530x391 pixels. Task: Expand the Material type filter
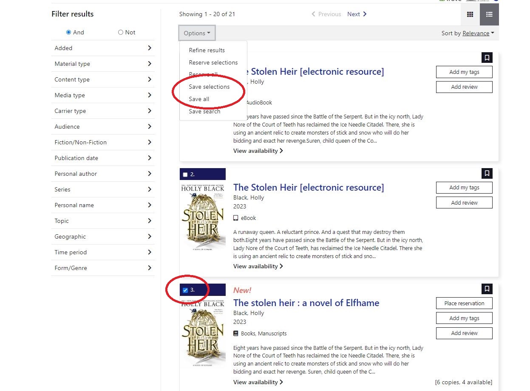coord(103,64)
